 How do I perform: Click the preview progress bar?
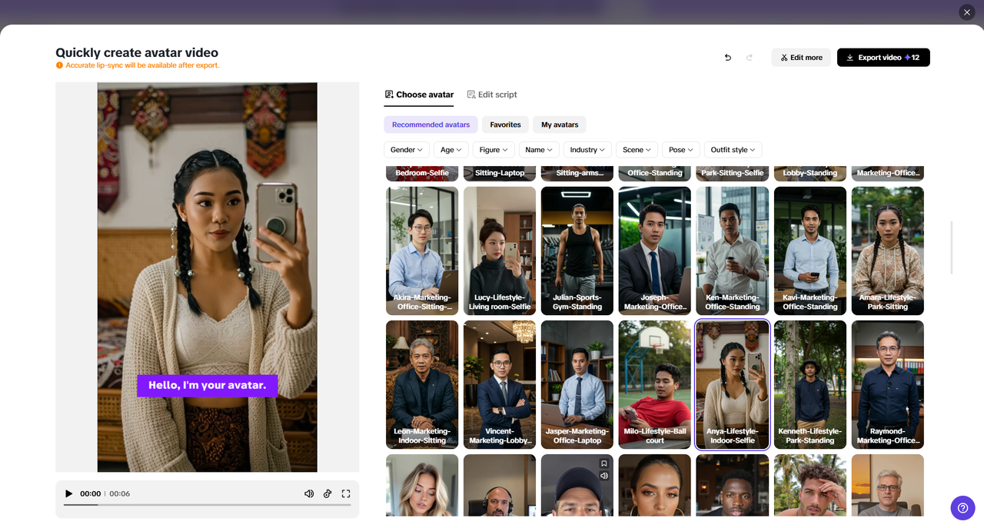[208, 505]
